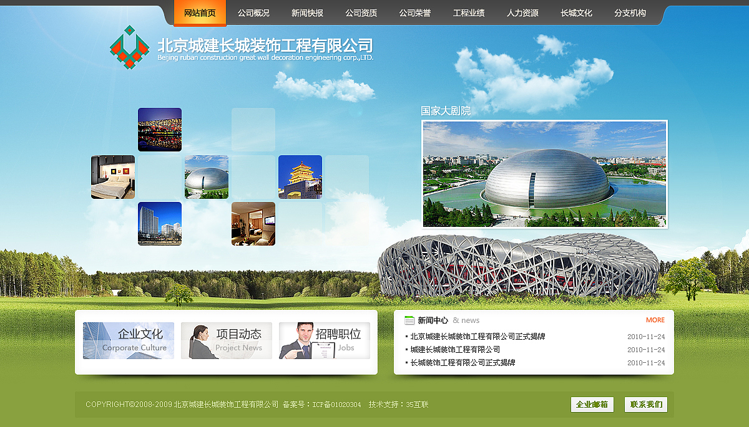Click the company diamond logo icon
This screenshot has width=749, height=427.
point(130,47)
